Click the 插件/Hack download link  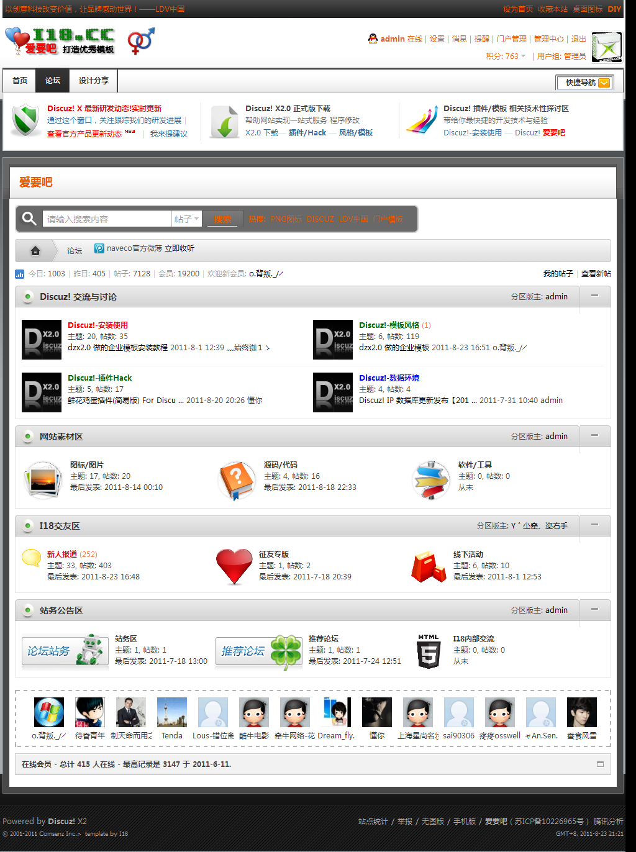pos(307,132)
